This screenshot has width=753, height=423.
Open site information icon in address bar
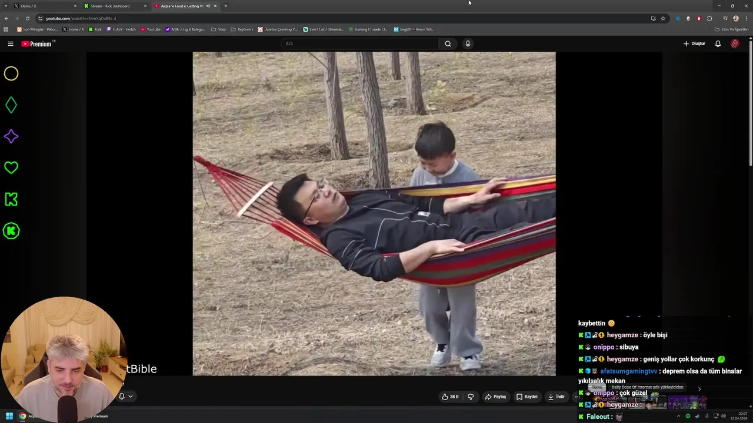click(x=40, y=18)
